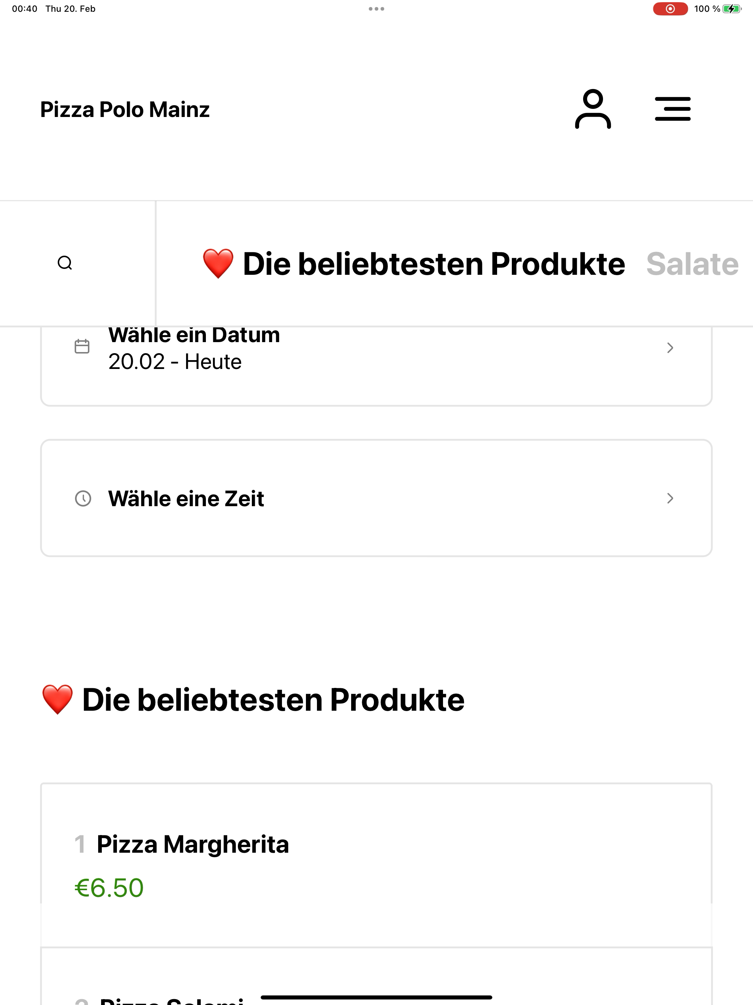
Task: Tap the battery icon in status bar
Action: coord(732,8)
